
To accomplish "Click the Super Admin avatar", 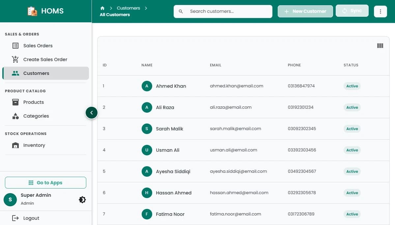I will click(10, 200).
